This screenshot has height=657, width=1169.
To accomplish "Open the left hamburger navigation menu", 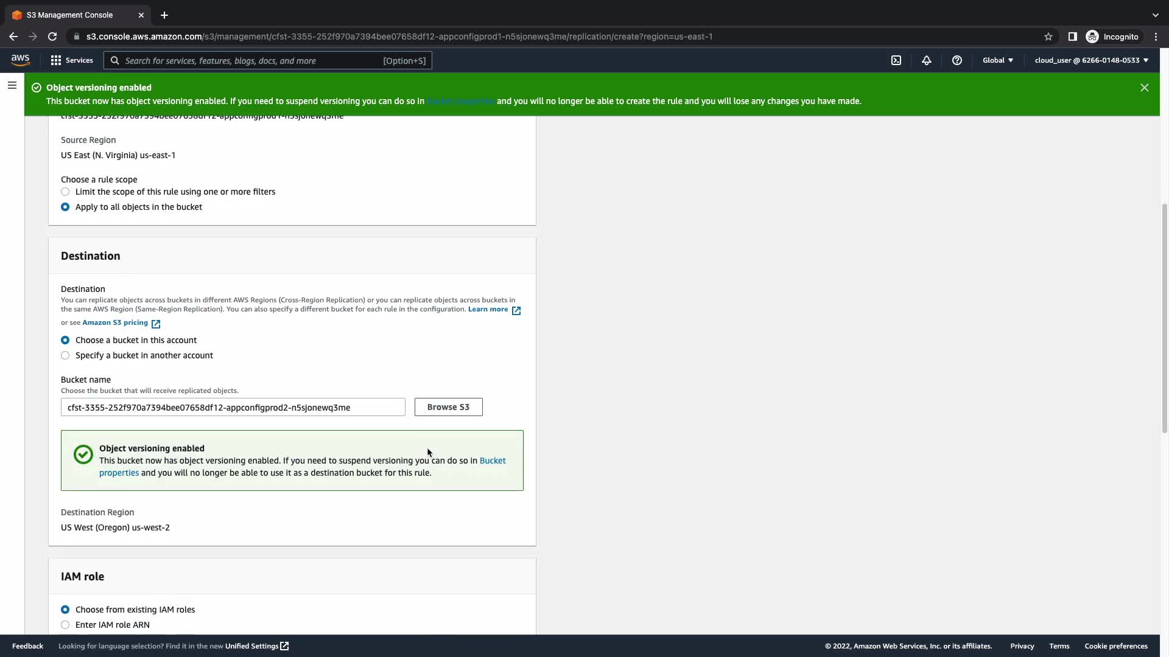I will pos(12,85).
